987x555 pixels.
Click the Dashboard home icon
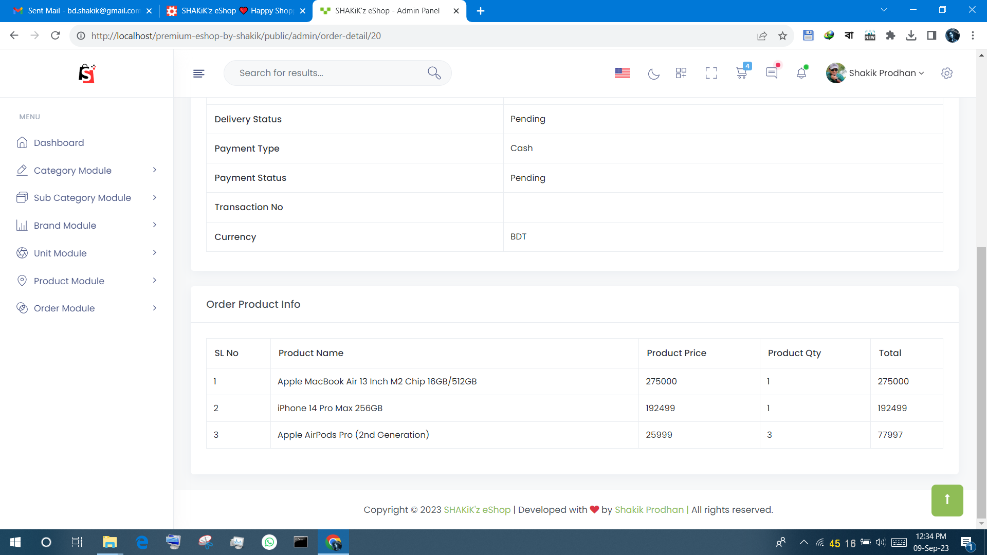22,142
